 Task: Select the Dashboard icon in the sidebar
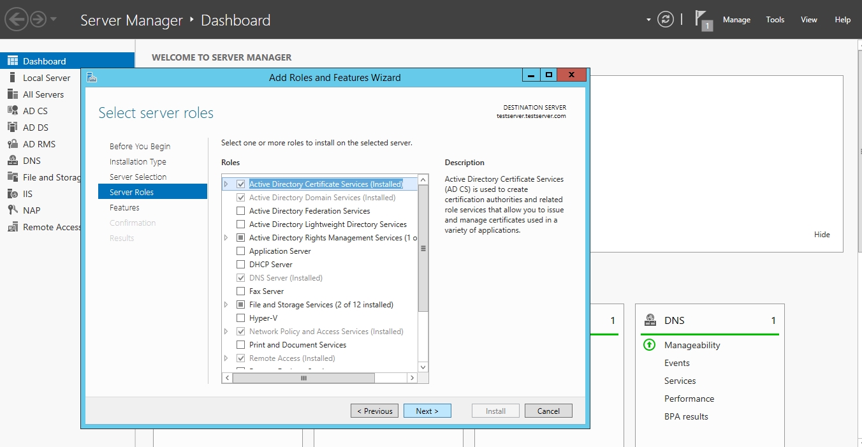[12, 61]
